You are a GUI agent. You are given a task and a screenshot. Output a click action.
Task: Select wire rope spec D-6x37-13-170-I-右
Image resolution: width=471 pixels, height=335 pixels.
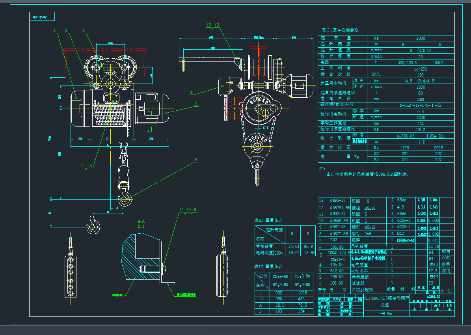420,105
